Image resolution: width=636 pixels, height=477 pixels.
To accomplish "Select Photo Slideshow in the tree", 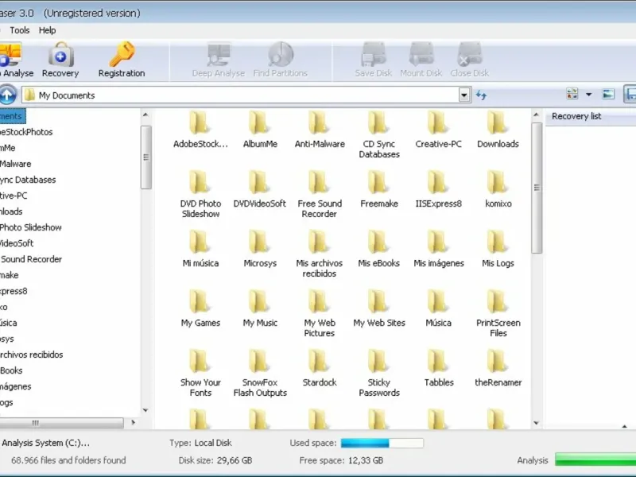I will (x=31, y=227).
